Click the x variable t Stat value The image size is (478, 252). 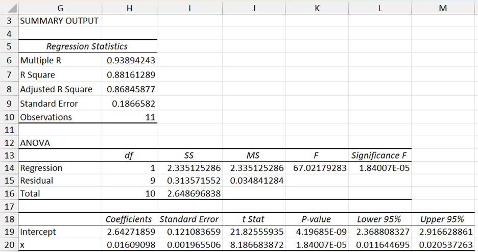(254, 244)
